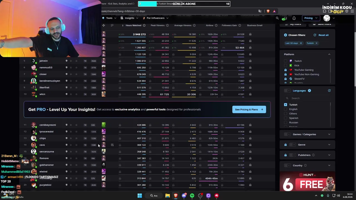Image resolution: width=356 pixels, height=200 pixels.
Task: Click the Brave Shields icon in address bar
Action: (268, 11)
